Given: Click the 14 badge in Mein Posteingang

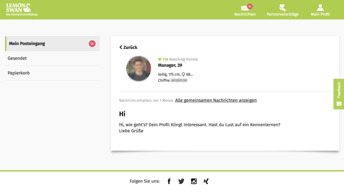Looking at the screenshot, I should tap(92, 43).
